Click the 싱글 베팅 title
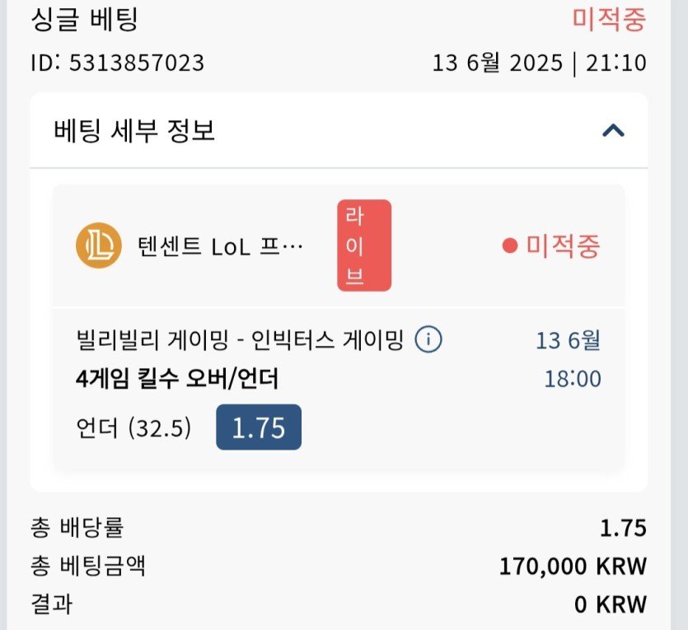This screenshot has width=688, height=630. (83, 19)
